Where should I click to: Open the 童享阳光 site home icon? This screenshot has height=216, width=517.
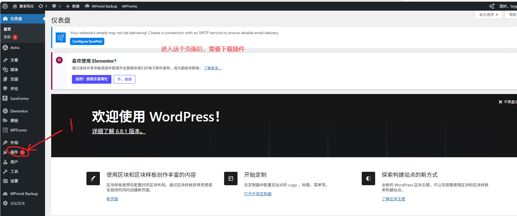pos(15,6)
